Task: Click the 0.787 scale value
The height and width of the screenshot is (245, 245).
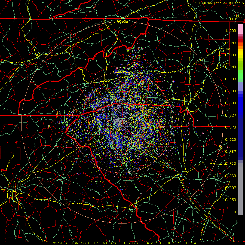Action: 231,79
